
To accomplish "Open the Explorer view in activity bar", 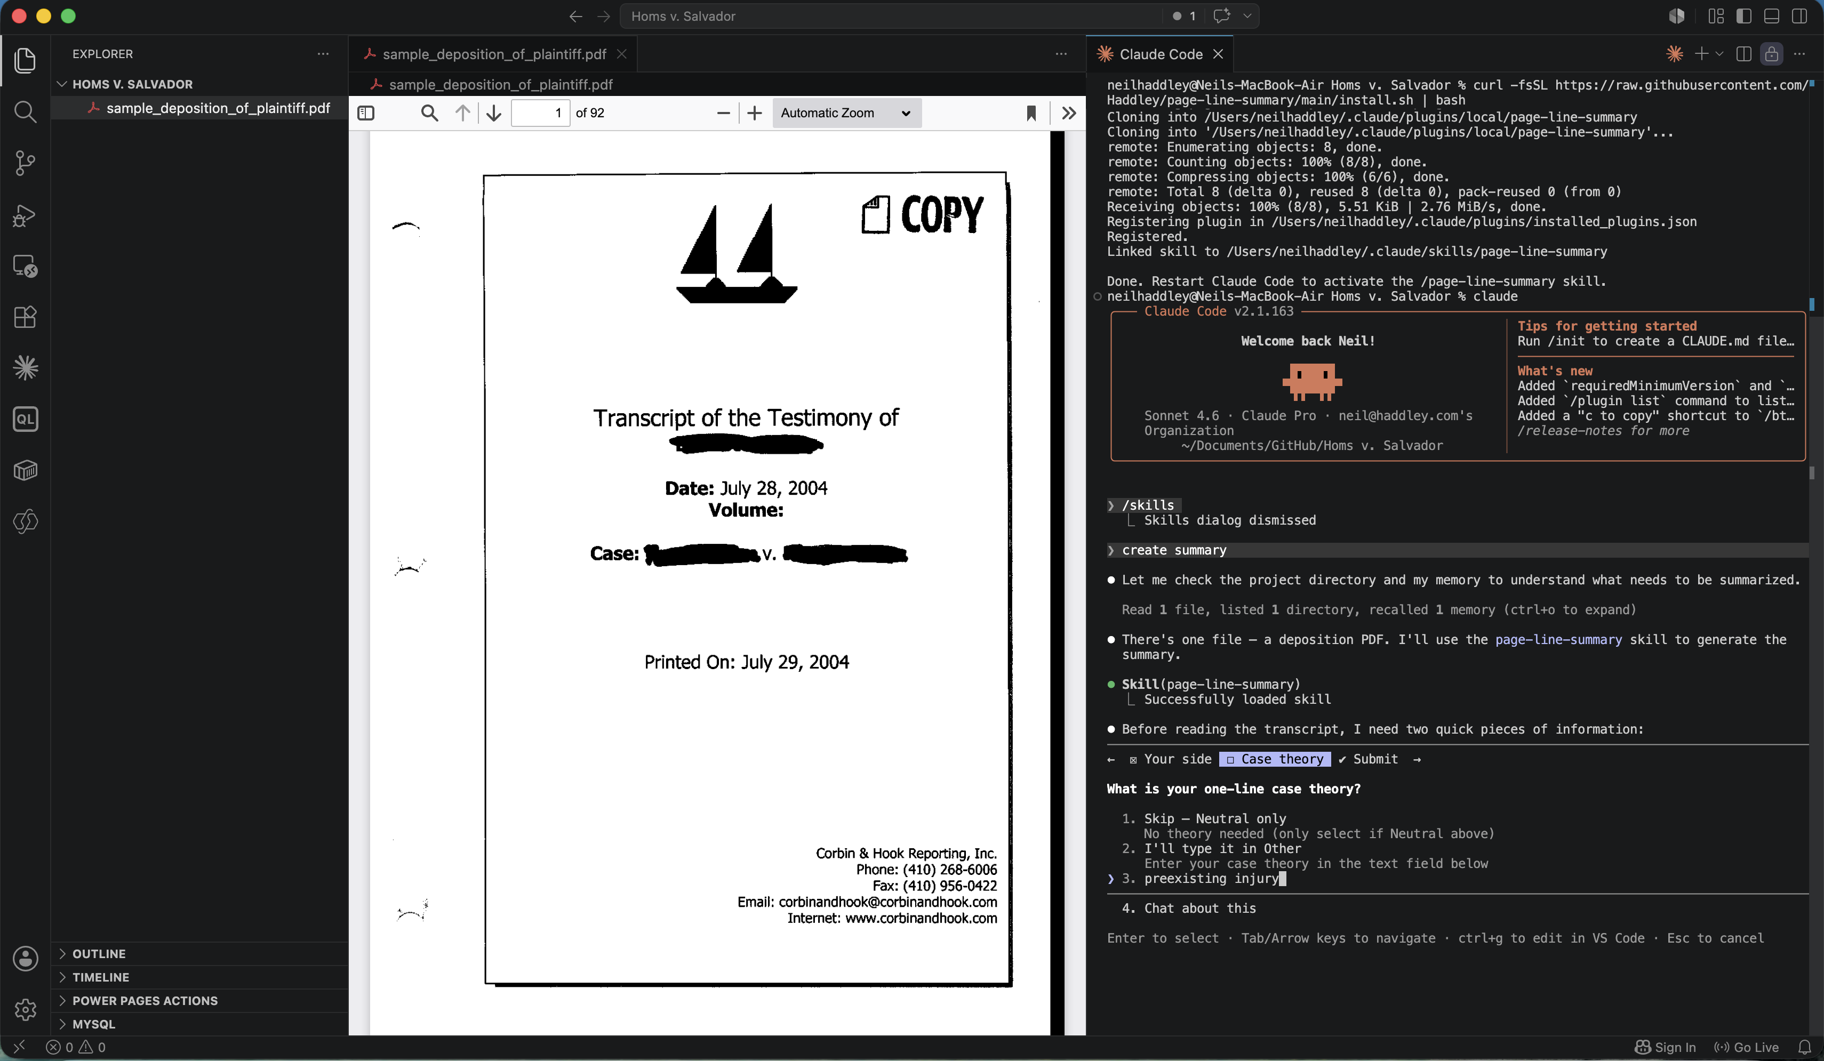I will [26, 60].
